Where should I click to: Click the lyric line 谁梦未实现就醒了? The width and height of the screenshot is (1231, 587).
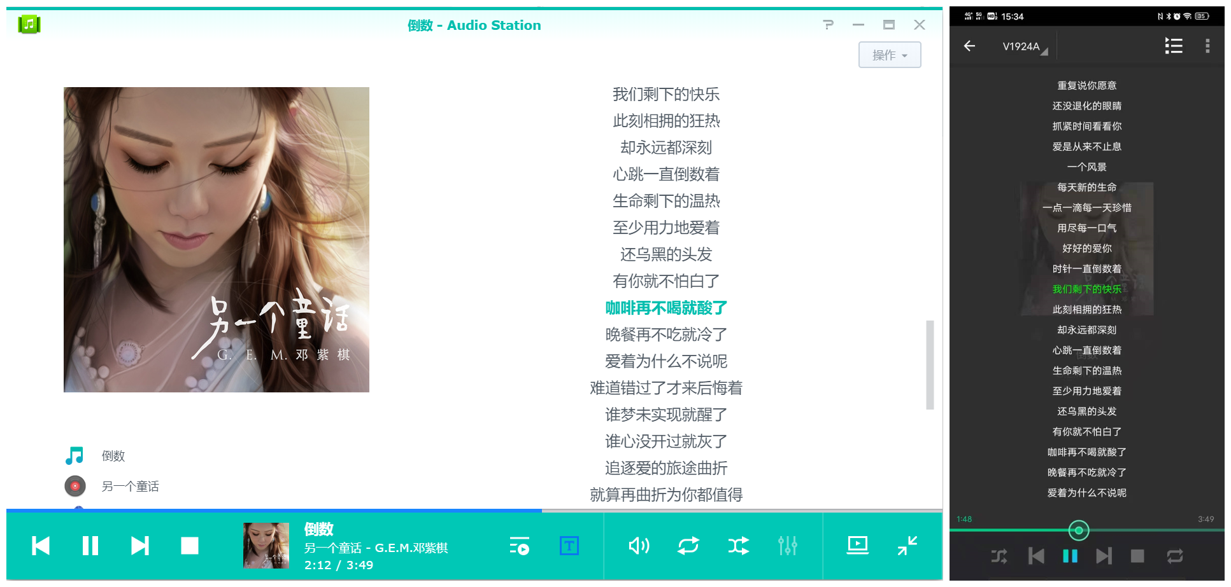click(666, 415)
